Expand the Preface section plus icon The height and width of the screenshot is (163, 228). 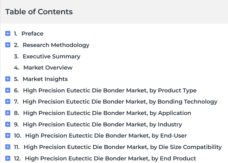(x=8, y=33)
